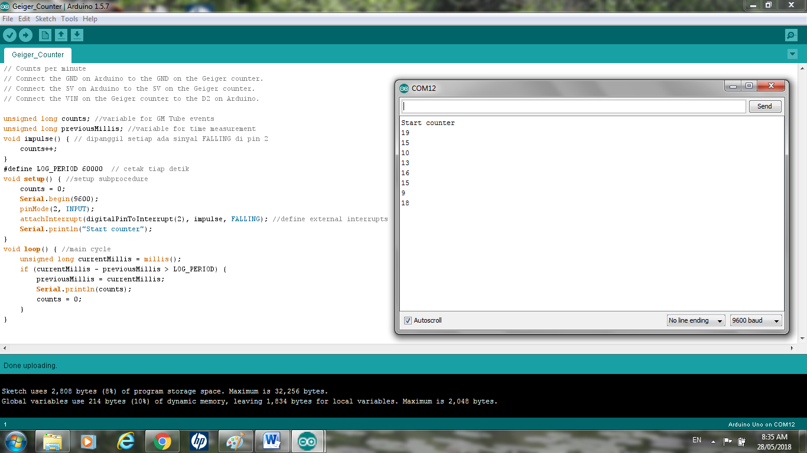Click the serial monitor text input field
Screen dimensions: 807x453
click(x=573, y=106)
